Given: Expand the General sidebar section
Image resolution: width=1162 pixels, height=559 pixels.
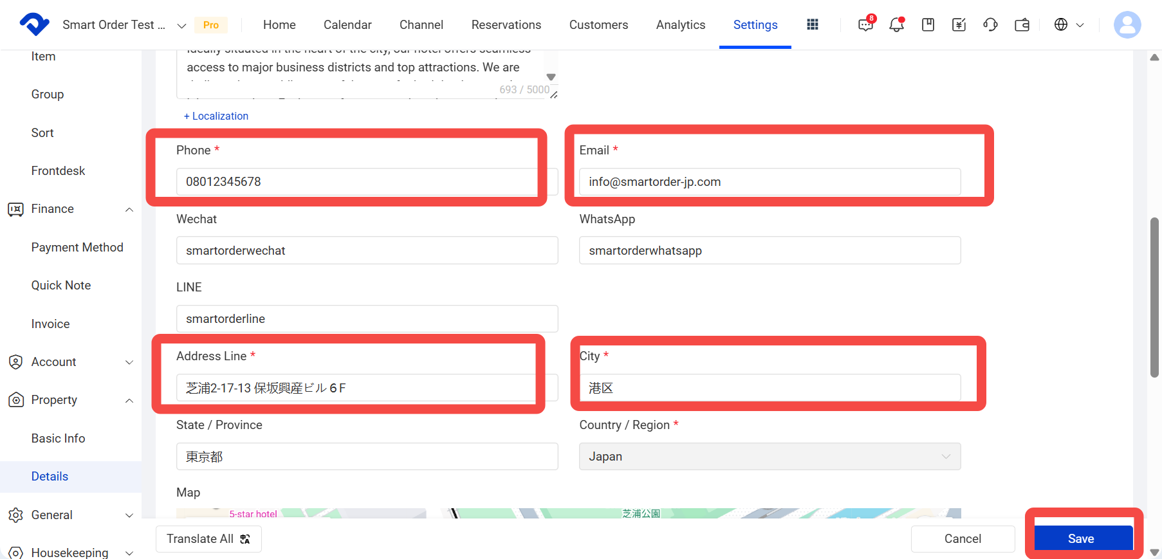Looking at the screenshot, I should point(129,515).
